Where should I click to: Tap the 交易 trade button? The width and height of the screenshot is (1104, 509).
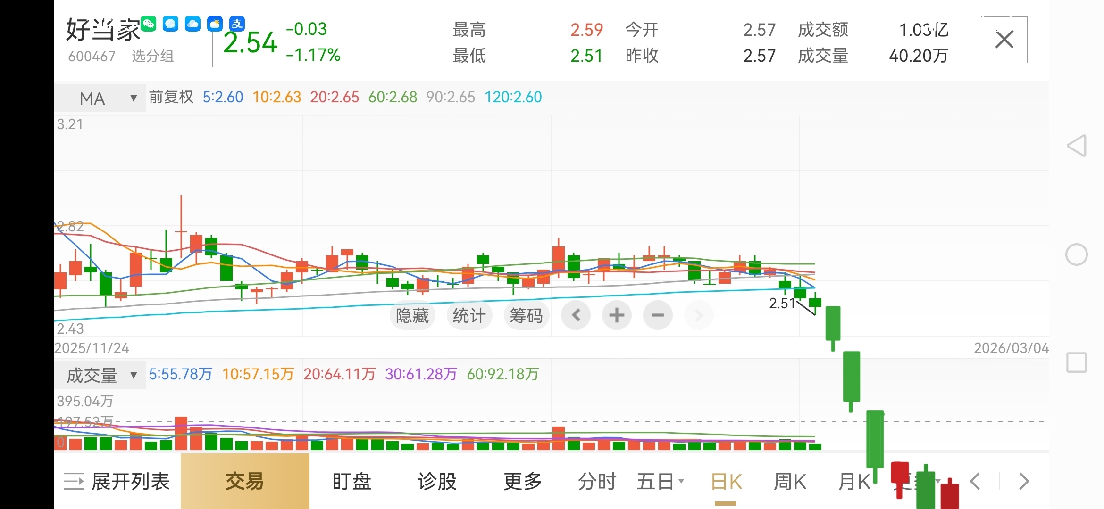point(244,482)
